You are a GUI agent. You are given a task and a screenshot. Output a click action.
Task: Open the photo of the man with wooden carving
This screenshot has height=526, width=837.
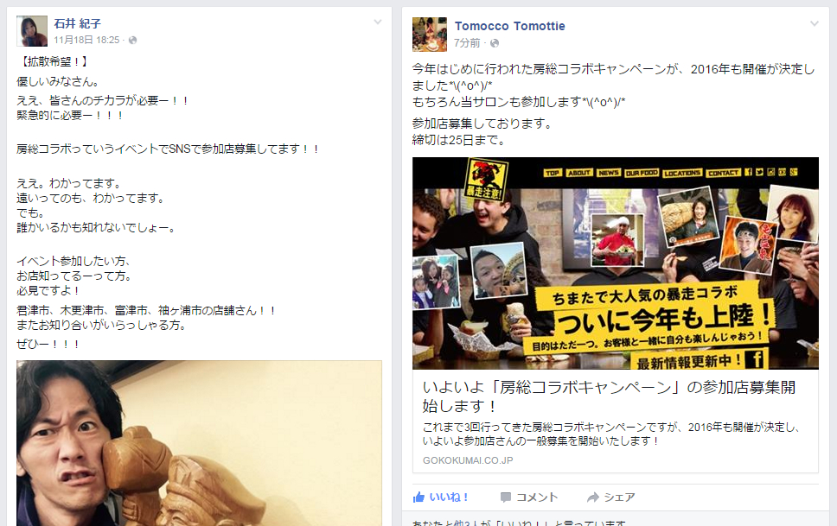[199, 443]
